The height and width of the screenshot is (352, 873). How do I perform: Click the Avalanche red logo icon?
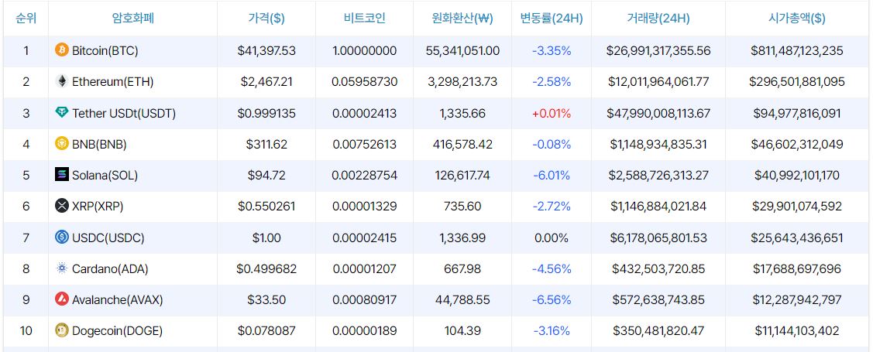tap(62, 299)
